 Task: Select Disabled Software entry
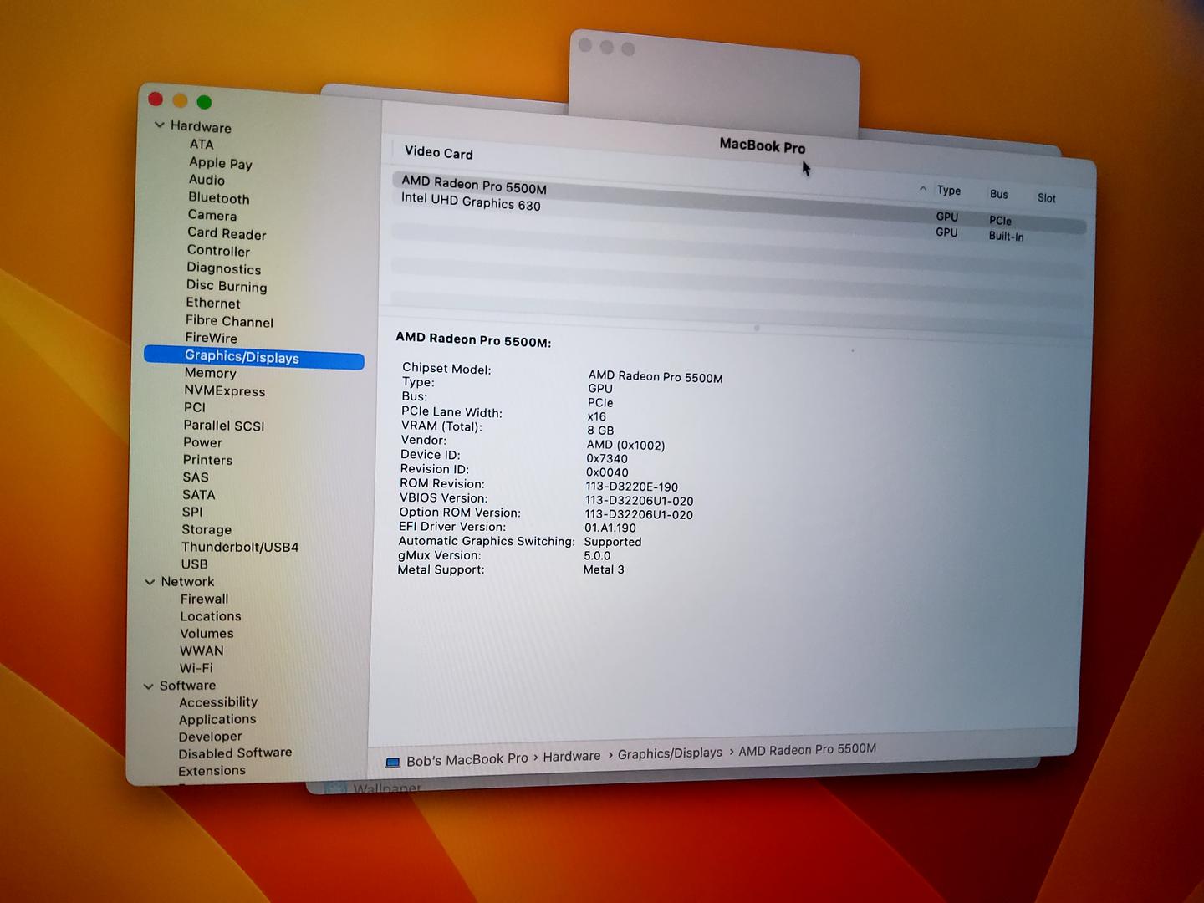tap(235, 753)
